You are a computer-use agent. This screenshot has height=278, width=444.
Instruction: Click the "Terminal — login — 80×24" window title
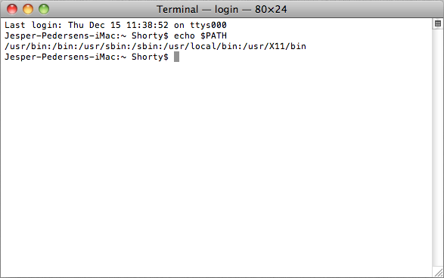coord(222,9)
